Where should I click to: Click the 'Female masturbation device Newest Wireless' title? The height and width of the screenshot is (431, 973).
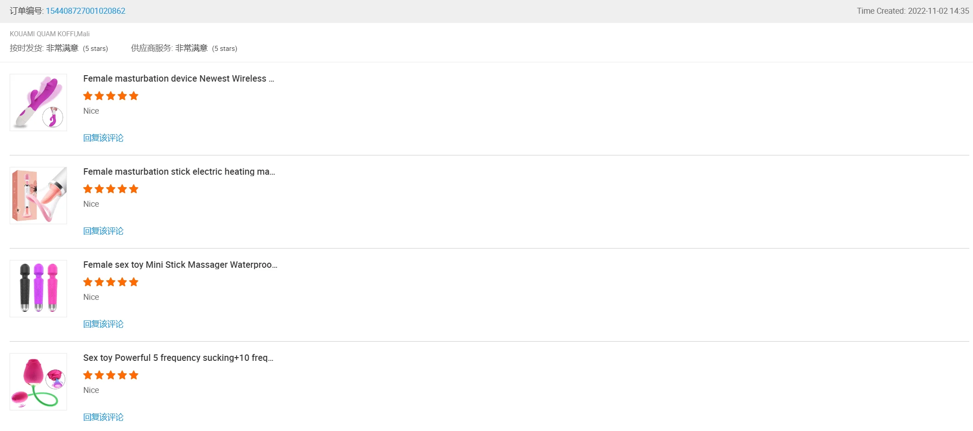pyautogui.click(x=179, y=79)
